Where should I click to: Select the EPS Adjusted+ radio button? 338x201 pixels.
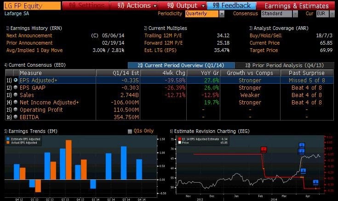click(x=16, y=80)
